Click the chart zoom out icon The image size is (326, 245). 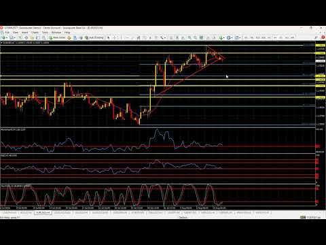[195, 37]
